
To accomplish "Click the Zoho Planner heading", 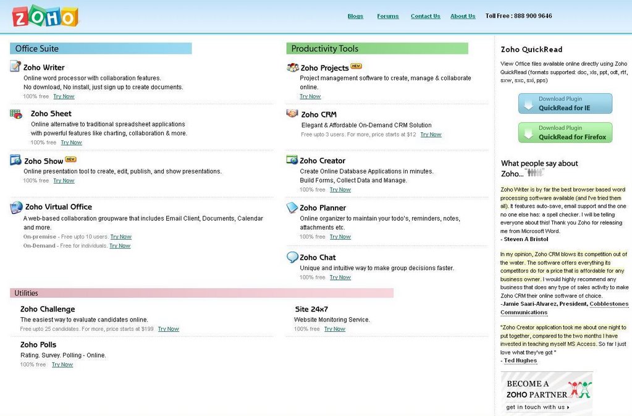I will [x=323, y=208].
